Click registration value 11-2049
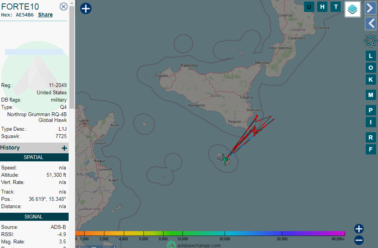Viewport: 378px width, 248px height. pyautogui.click(x=58, y=85)
